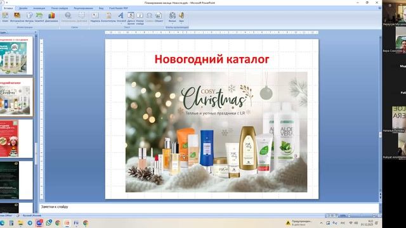Switch to the view buttons in status bar
The image size is (406, 228).
point(332,215)
